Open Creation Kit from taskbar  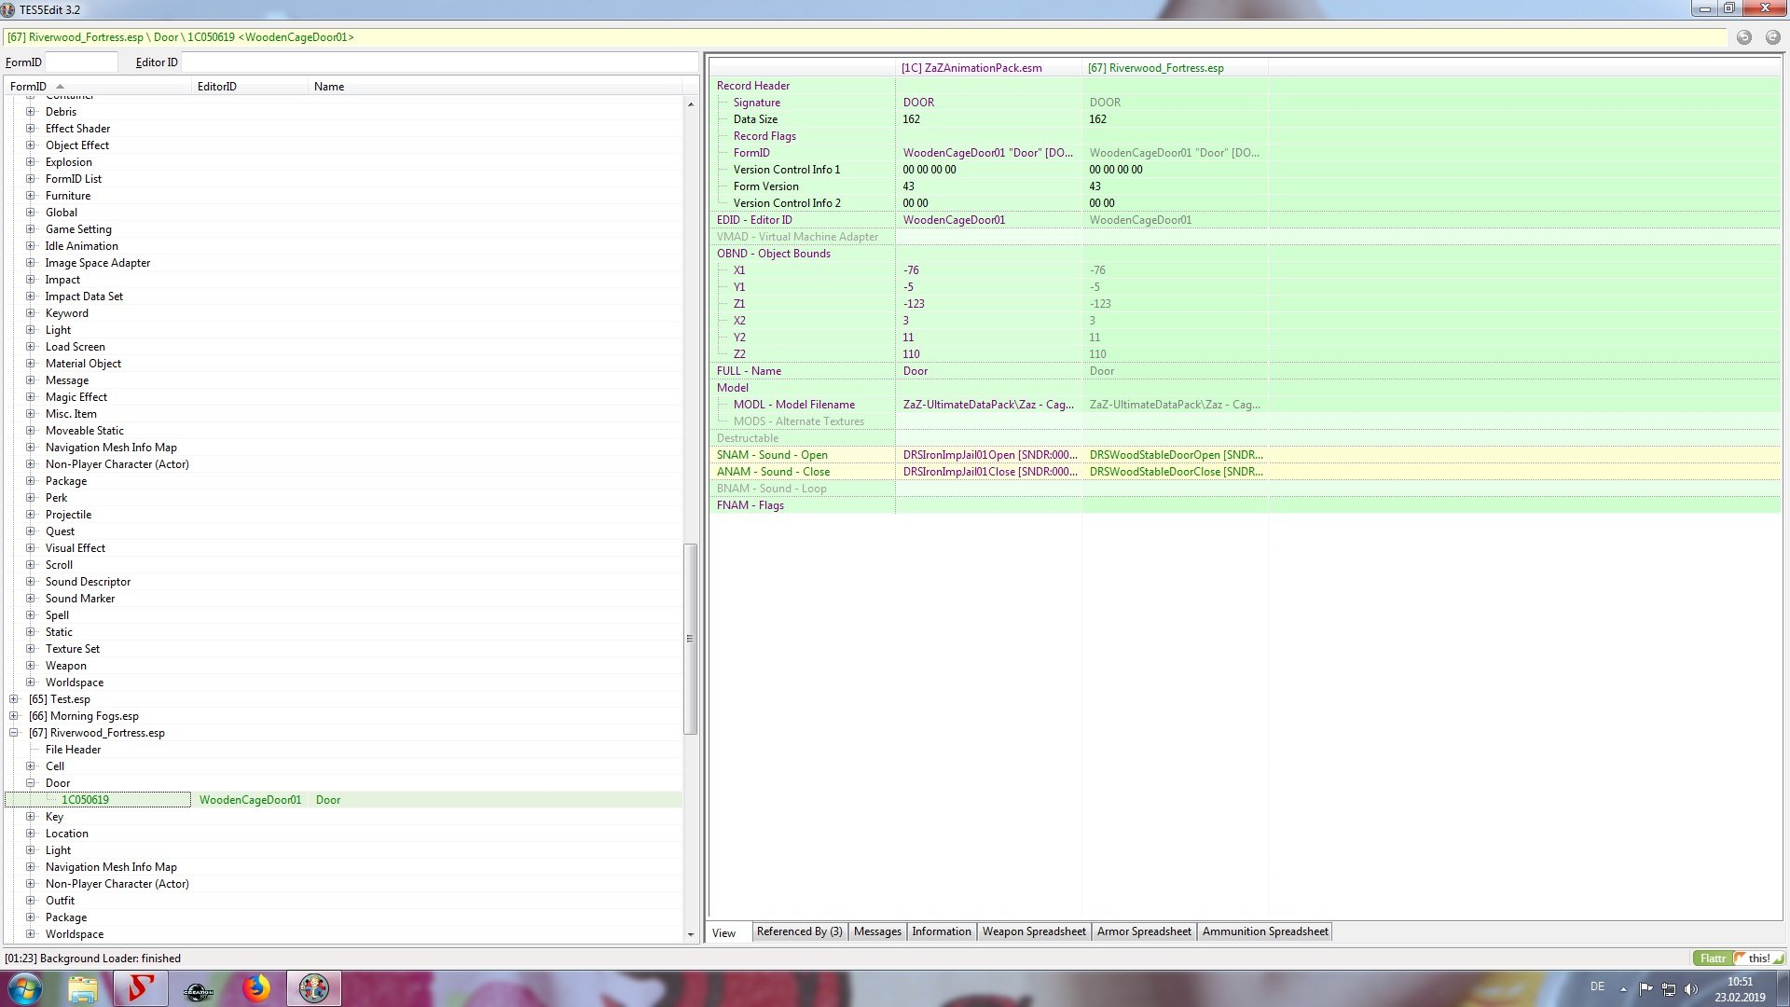click(199, 988)
